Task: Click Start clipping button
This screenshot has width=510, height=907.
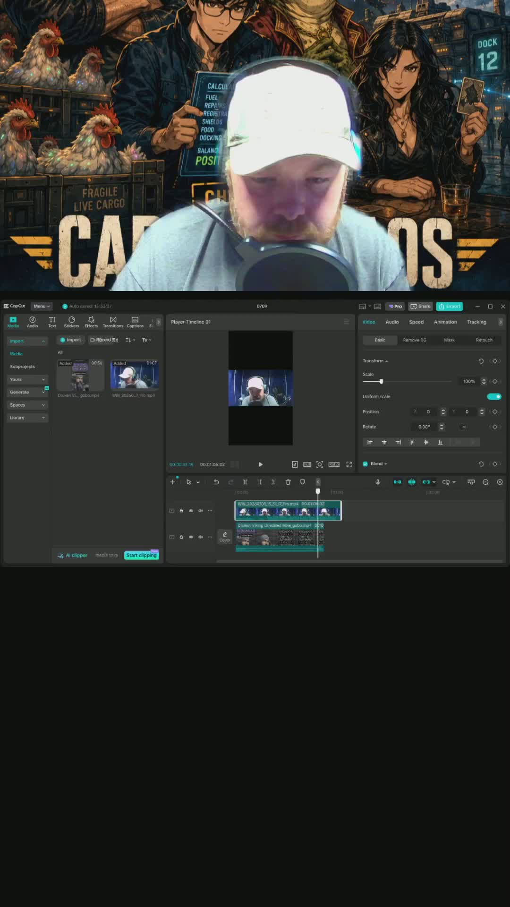Action: coord(141,555)
